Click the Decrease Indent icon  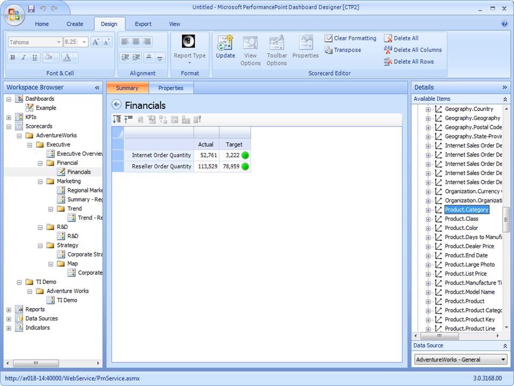coord(125,57)
